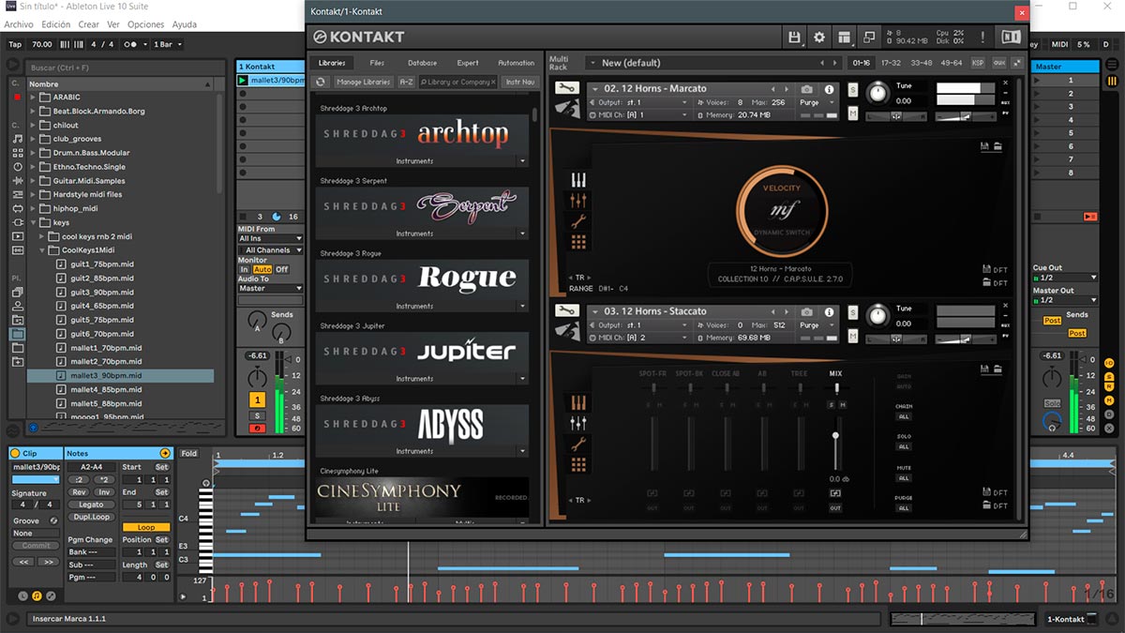Solo the 12 Horns Marcato instrument

click(x=853, y=89)
